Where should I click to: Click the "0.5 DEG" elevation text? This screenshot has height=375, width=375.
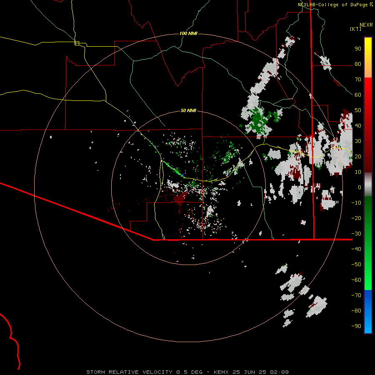point(189,372)
